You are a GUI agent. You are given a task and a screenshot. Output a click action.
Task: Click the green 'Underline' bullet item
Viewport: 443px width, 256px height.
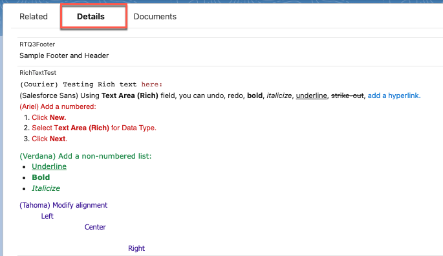point(49,166)
